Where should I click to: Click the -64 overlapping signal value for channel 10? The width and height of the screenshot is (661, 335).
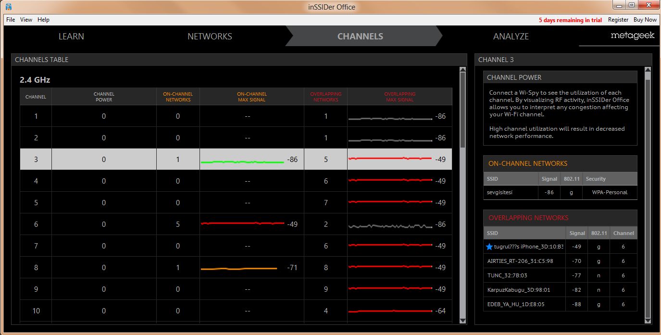pyautogui.click(x=440, y=311)
